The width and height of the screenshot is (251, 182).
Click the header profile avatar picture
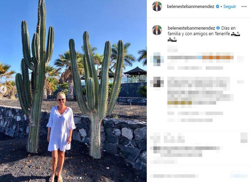click(157, 6)
